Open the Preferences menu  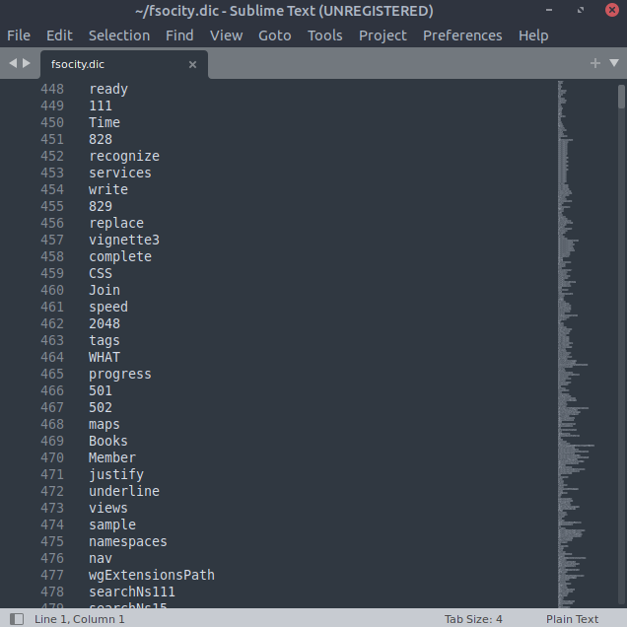tap(462, 35)
